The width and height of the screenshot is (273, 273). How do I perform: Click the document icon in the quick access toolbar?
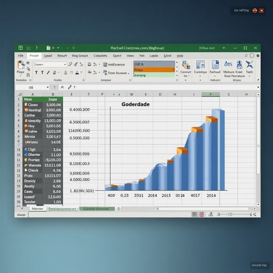coord(49,48)
